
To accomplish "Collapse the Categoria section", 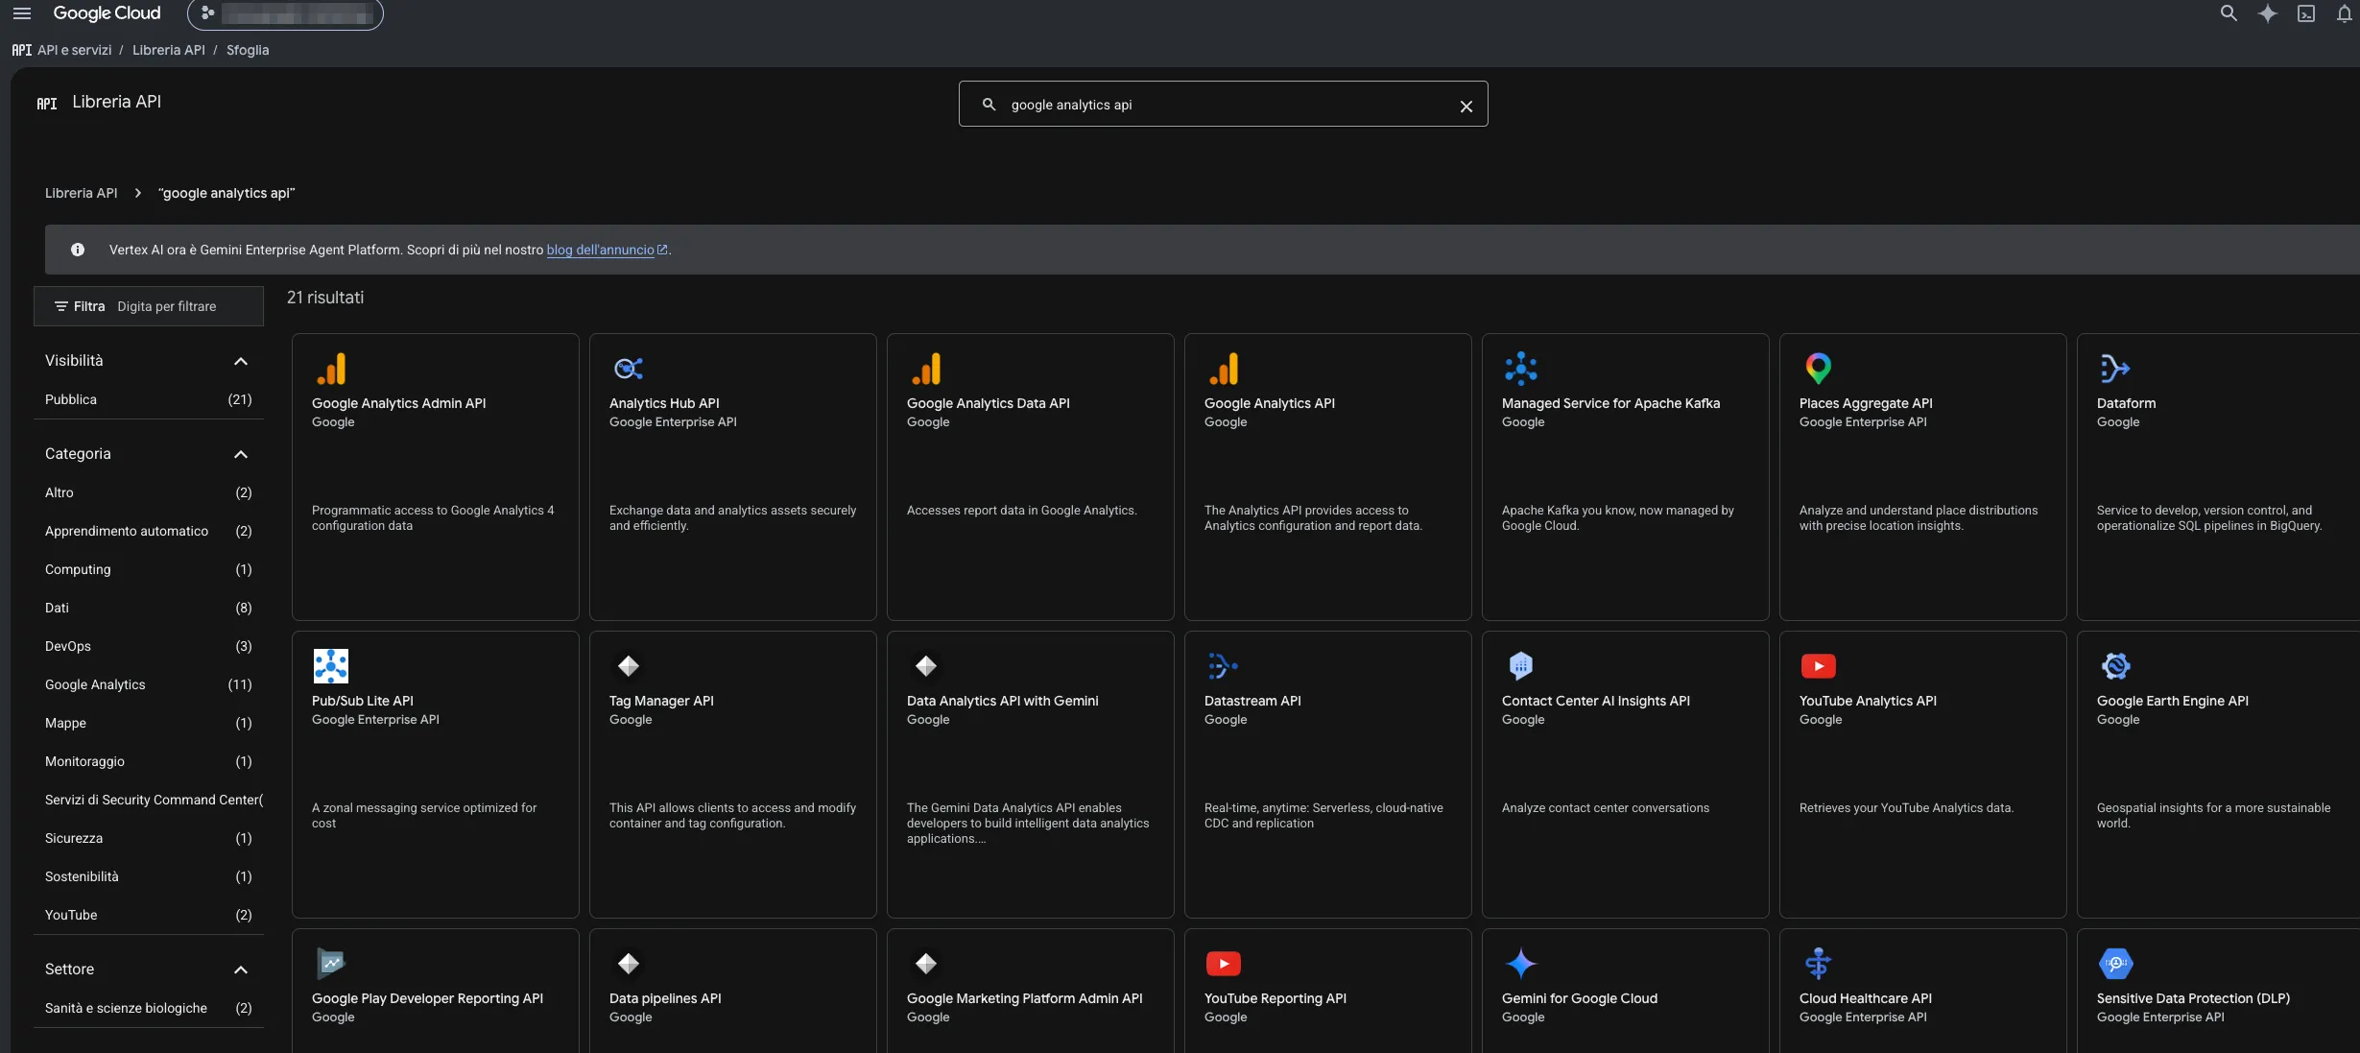I will click(240, 454).
